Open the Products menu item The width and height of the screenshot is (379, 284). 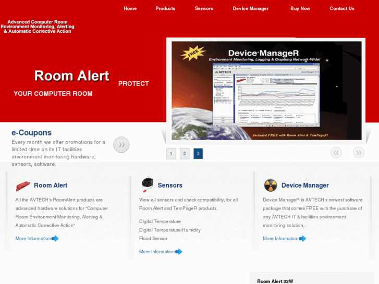coord(165,8)
